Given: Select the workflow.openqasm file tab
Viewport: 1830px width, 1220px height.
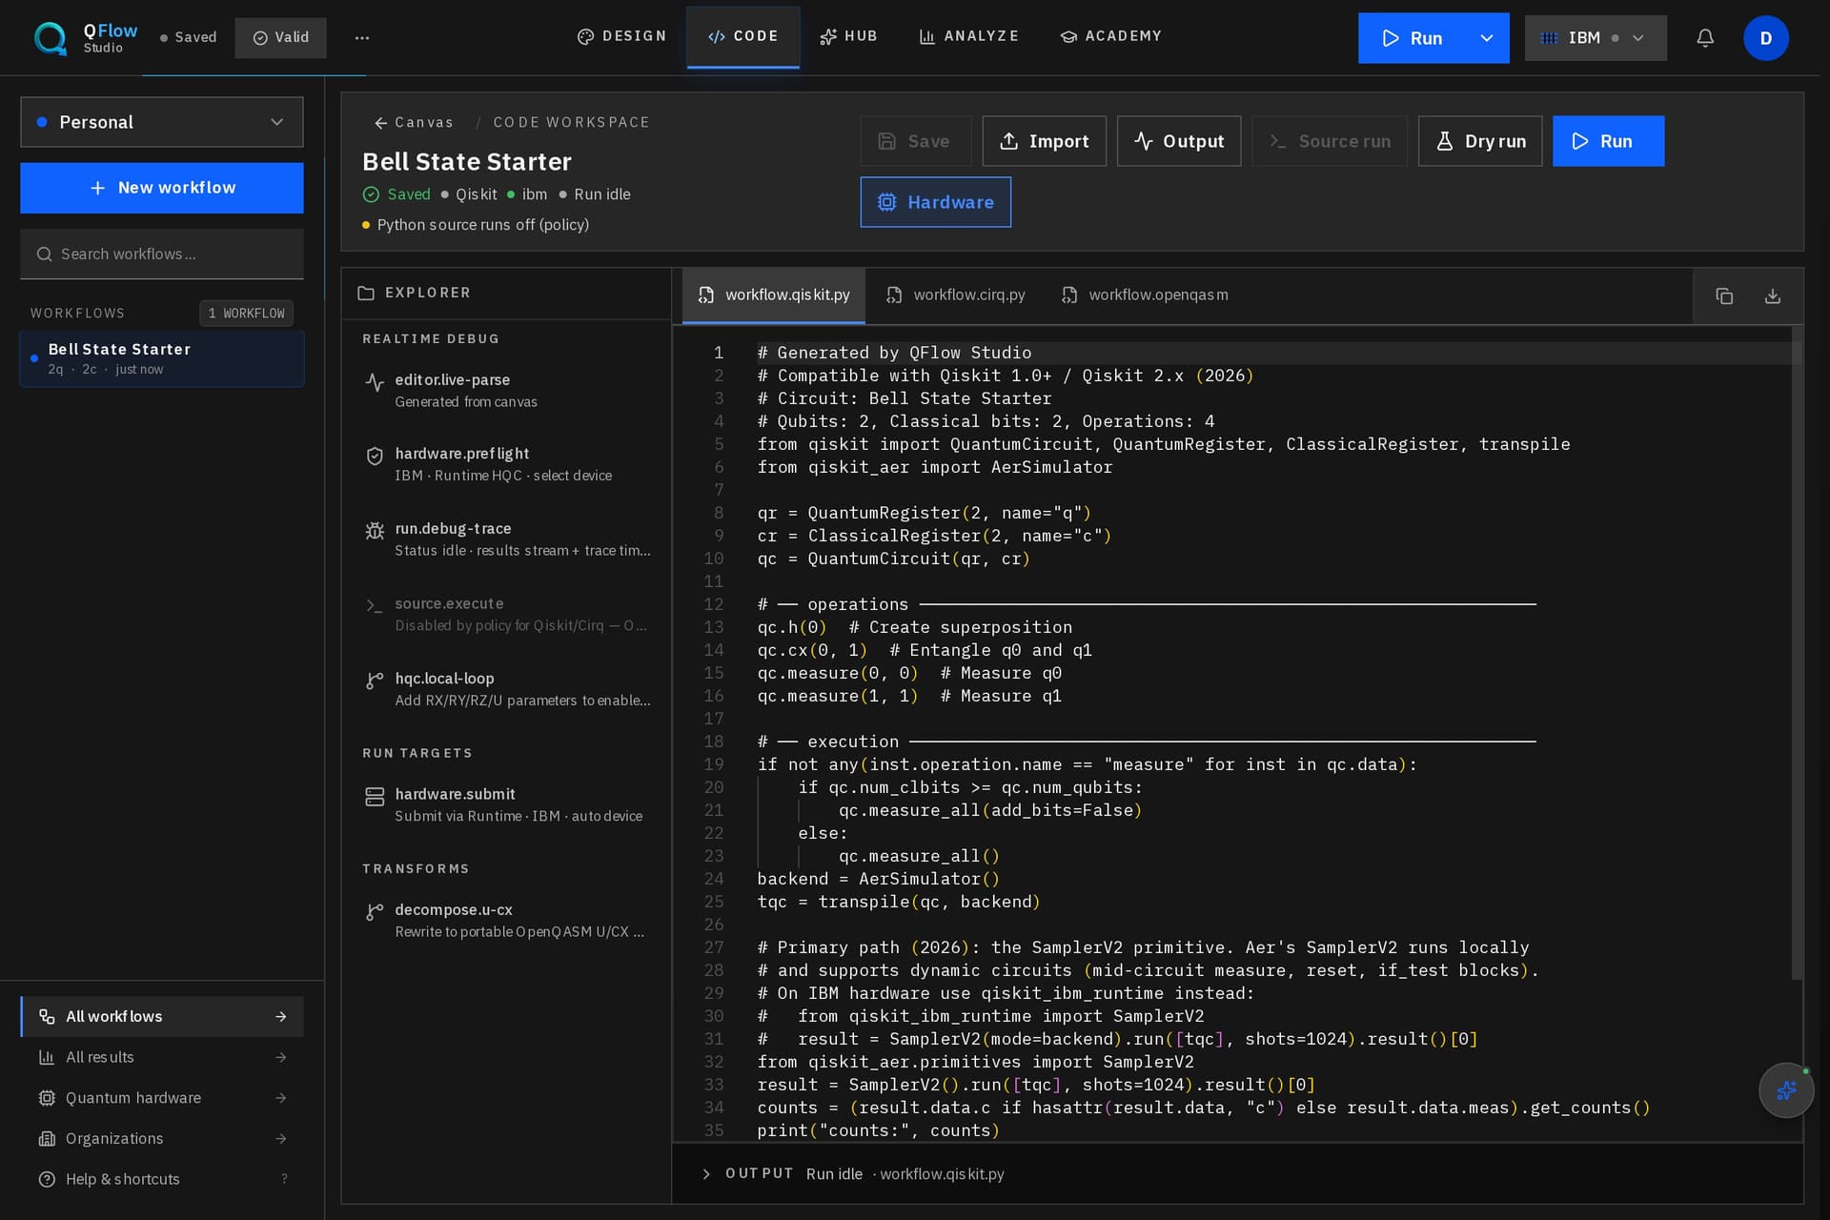Looking at the screenshot, I should point(1145,295).
